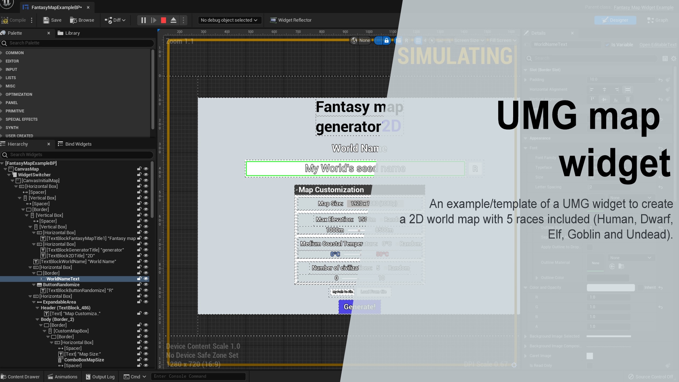The image size is (679, 382).
Task: Toggle visibility of WorldNameText in hierarchy
Action: [146, 279]
